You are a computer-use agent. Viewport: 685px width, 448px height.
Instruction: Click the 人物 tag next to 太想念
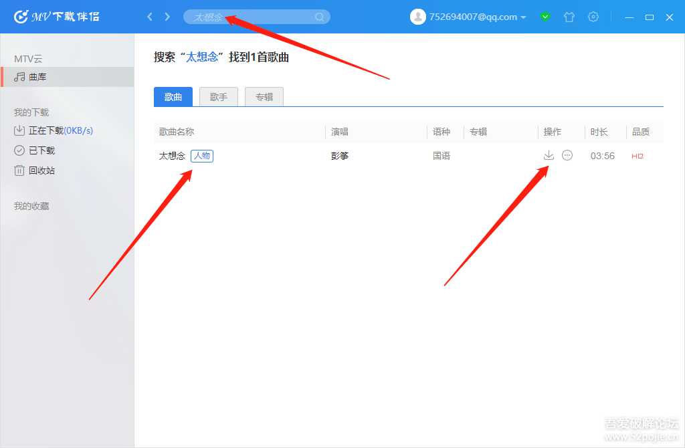click(202, 155)
